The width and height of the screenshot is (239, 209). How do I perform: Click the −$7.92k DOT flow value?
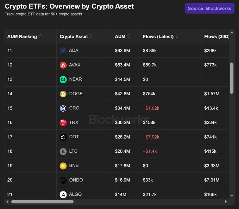click(x=151, y=137)
